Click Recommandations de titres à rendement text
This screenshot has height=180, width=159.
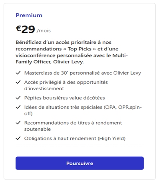[x=73, y=123]
